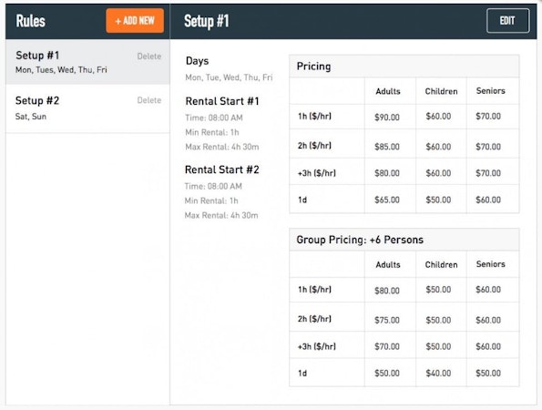Image resolution: width=542 pixels, height=410 pixels.
Task: Click the Days heading
Action: click(197, 61)
